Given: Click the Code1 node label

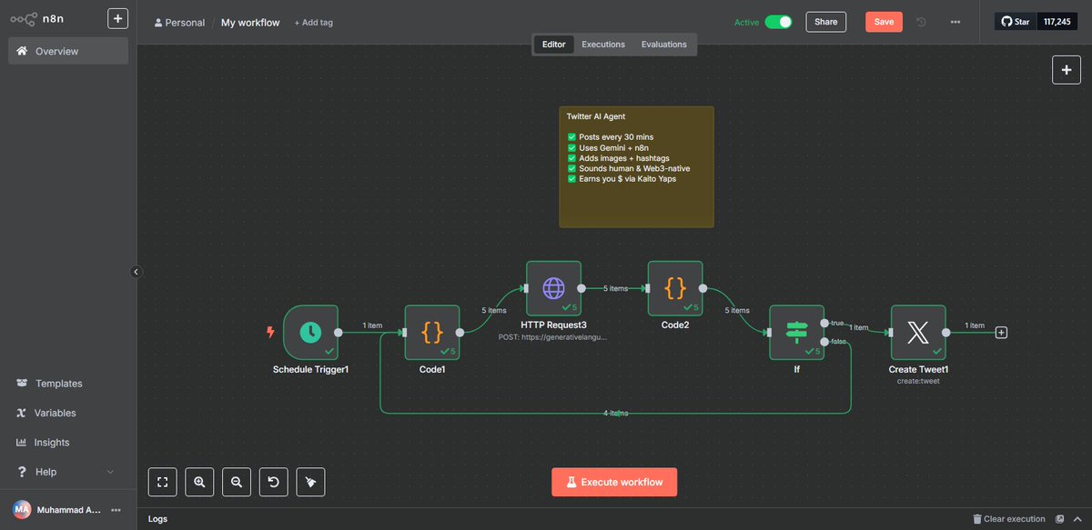Looking at the screenshot, I should point(431,370).
